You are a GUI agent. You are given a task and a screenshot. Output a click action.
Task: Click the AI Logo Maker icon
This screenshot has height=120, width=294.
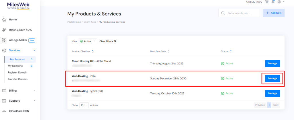(x=4, y=40)
